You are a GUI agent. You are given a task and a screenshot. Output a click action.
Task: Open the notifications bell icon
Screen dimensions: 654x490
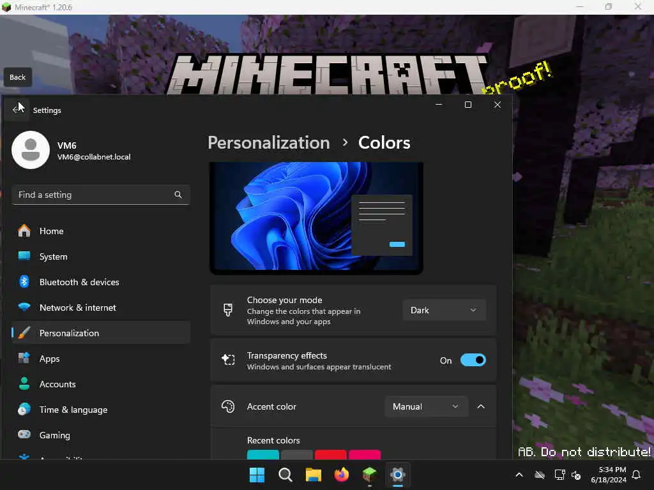(637, 475)
